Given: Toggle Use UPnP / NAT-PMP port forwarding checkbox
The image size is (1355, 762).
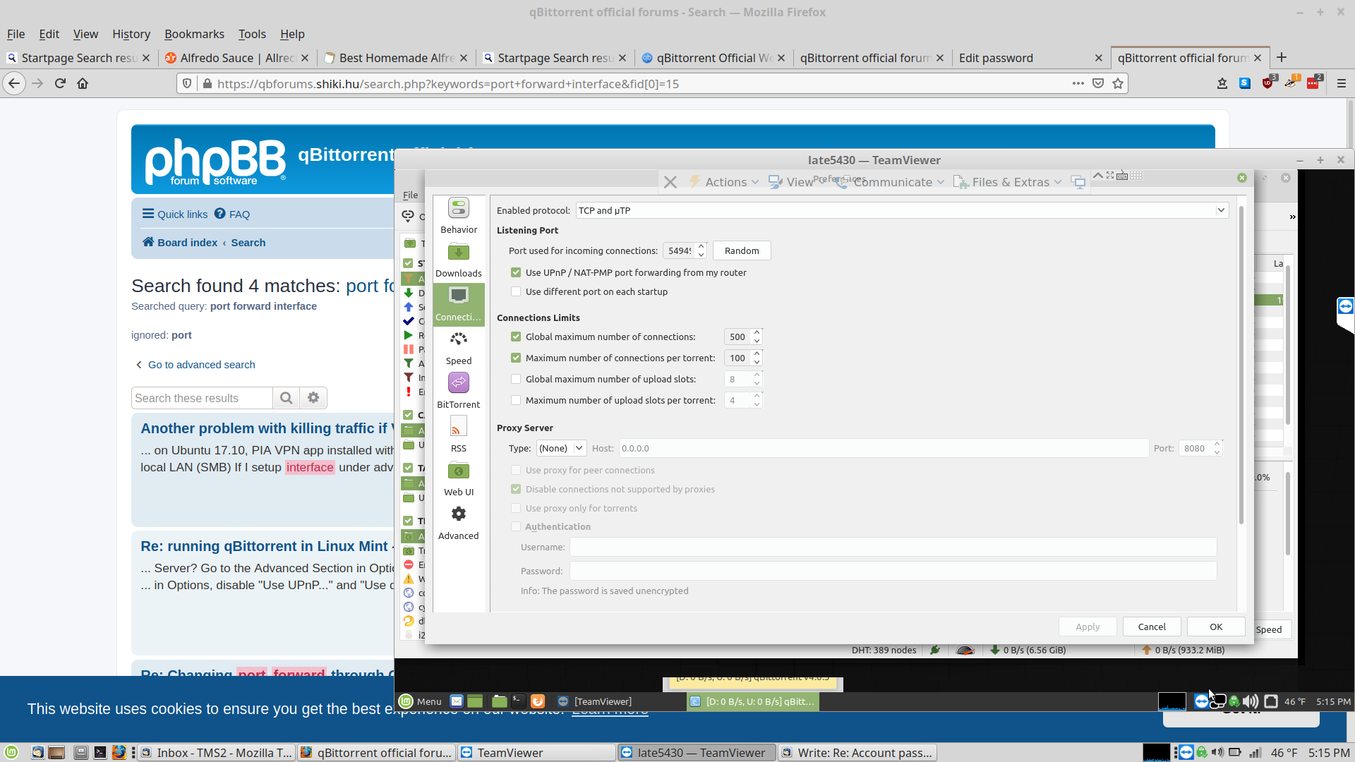Looking at the screenshot, I should pyautogui.click(x=517, y=272).
